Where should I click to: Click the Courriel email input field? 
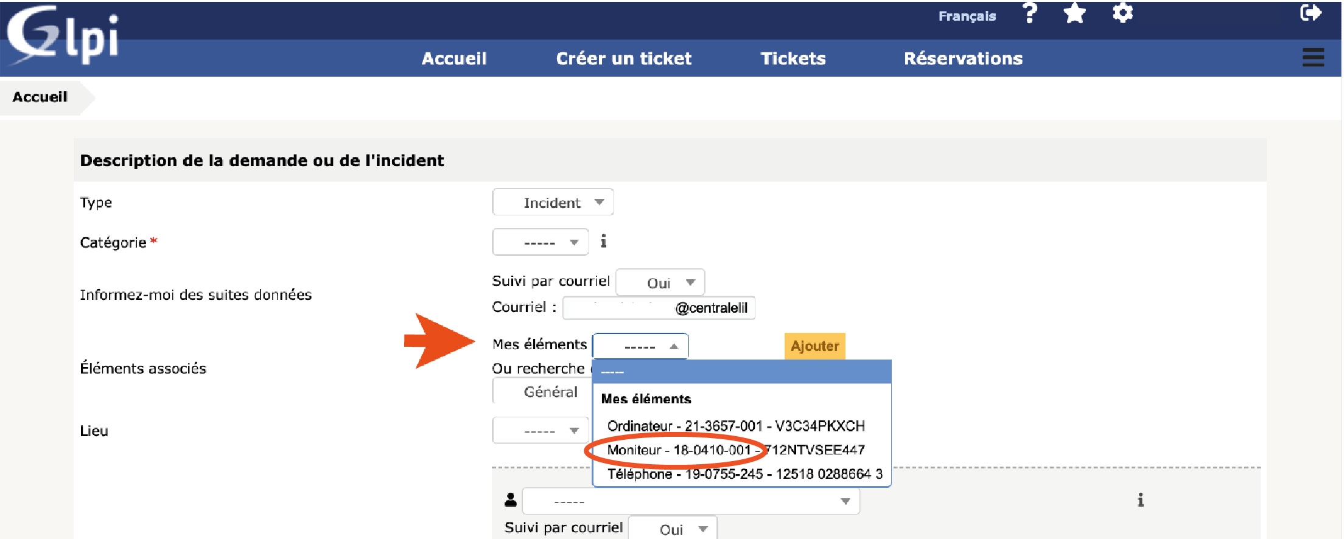click(x=659, y=308)
